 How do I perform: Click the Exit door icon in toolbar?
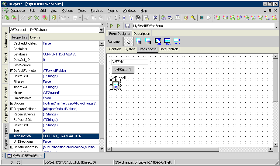(x=54, y=18)
